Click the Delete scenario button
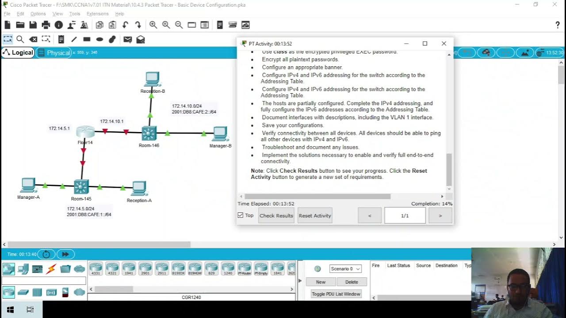566x318 pixels. tap(352, 282)
